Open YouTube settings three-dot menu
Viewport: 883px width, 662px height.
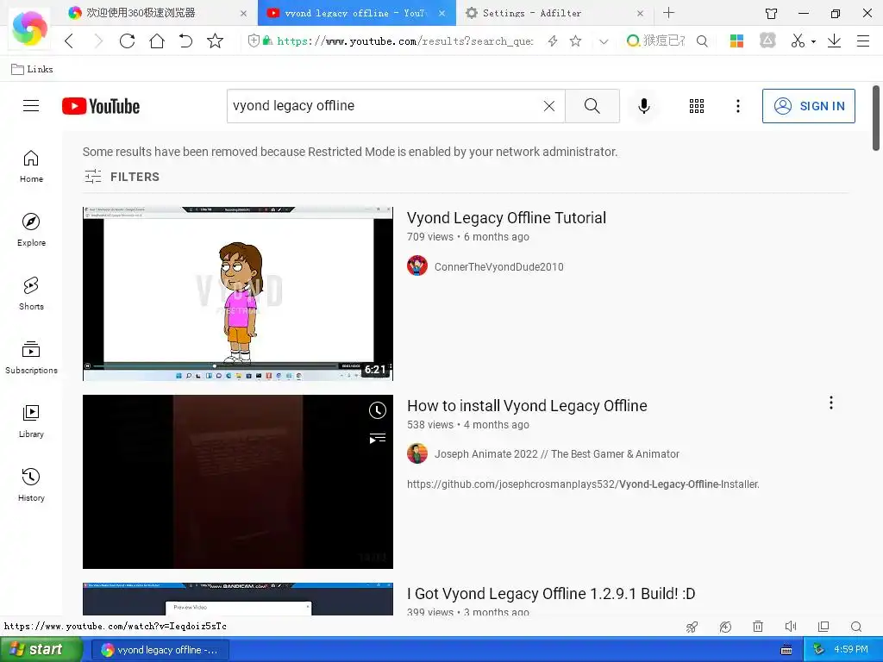click(x=738, y=106)
